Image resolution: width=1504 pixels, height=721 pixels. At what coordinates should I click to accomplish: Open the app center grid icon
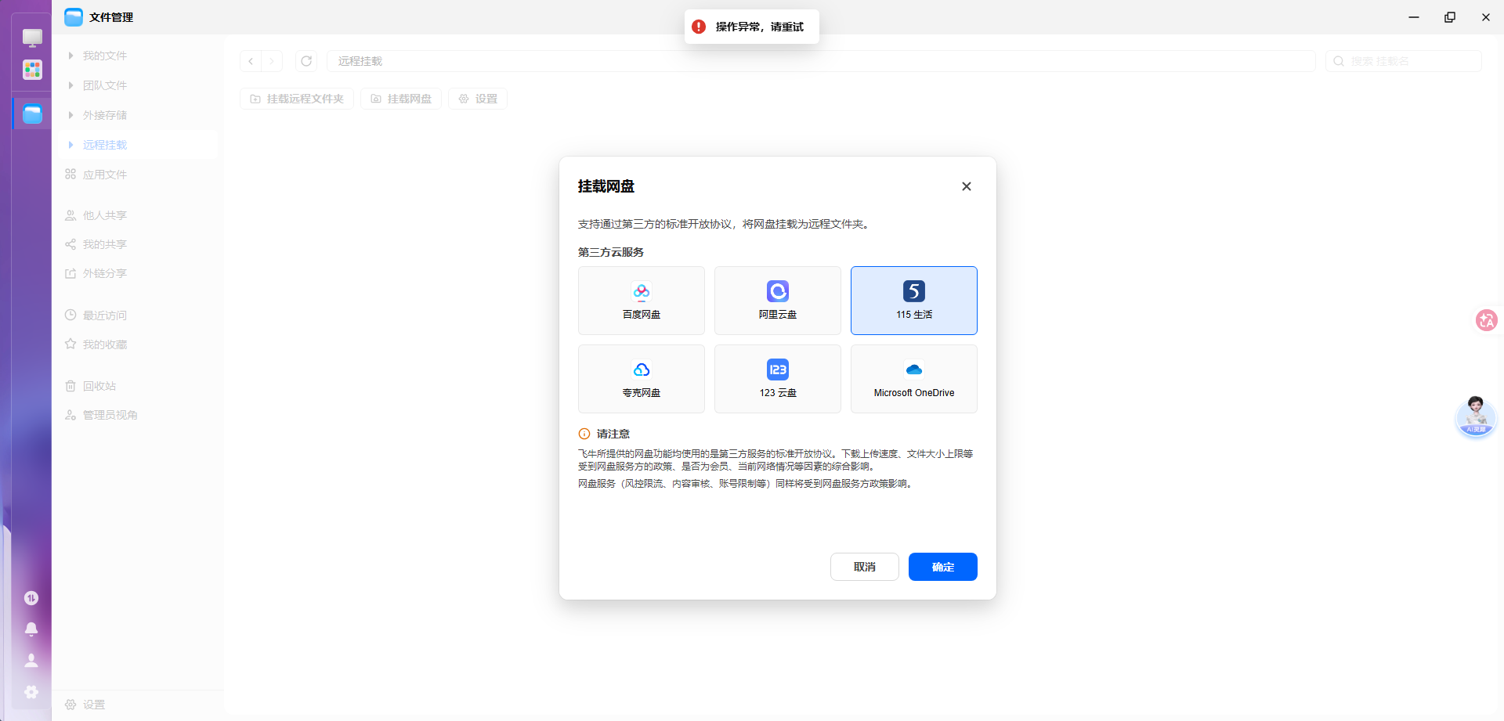click(x=32, y=70)
